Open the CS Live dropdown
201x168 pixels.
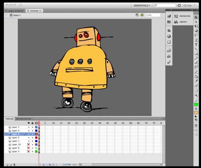[x=189, y=6]
